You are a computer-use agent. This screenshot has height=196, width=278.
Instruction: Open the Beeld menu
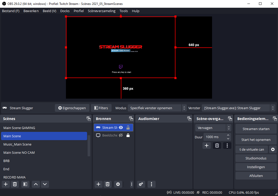pos(49,11)
